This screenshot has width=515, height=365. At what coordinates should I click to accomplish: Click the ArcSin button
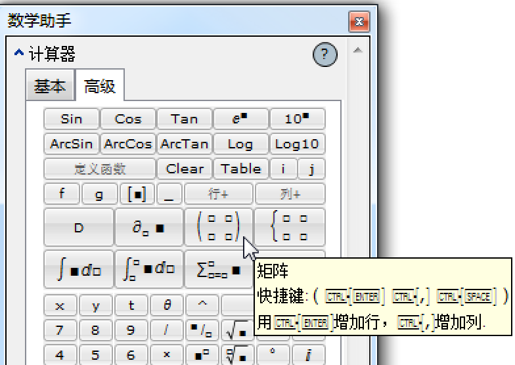click(71, 144)
